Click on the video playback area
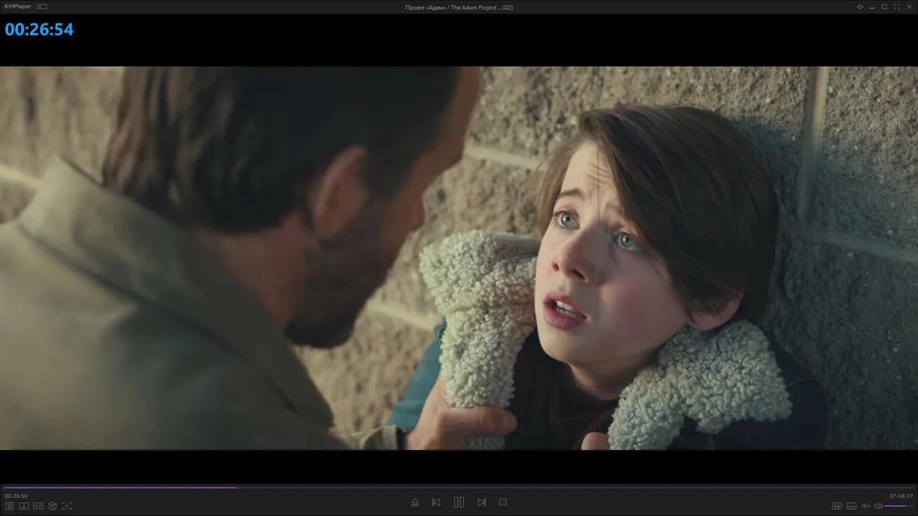This screenshot has height=516, width=918. pos(459,258)
